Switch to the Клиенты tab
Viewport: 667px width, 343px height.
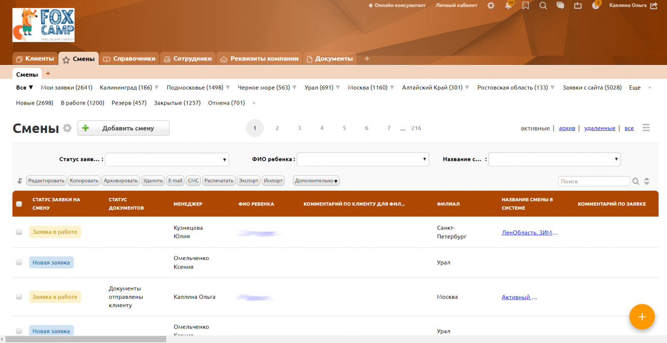pyautogui.click(x=35, y=59)
